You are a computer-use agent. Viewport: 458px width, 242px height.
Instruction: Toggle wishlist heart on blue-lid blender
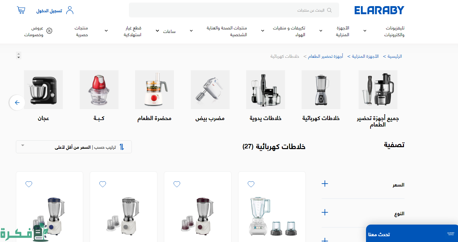pos(29,184)
